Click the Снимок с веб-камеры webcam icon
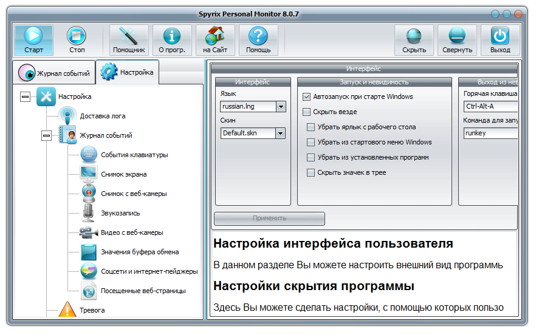The image size is (539, 335). (x=89, y=193)
